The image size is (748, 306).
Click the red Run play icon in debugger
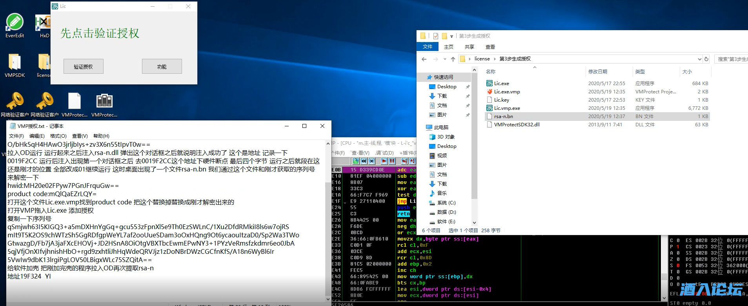click(x=384, y=161)
